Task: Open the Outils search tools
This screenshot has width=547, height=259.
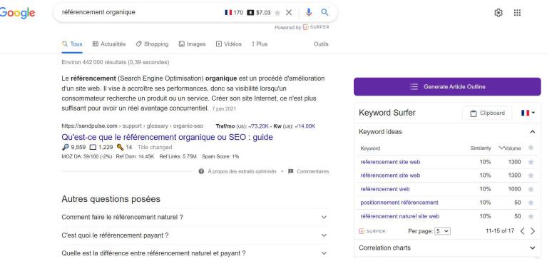Action: 321,44
